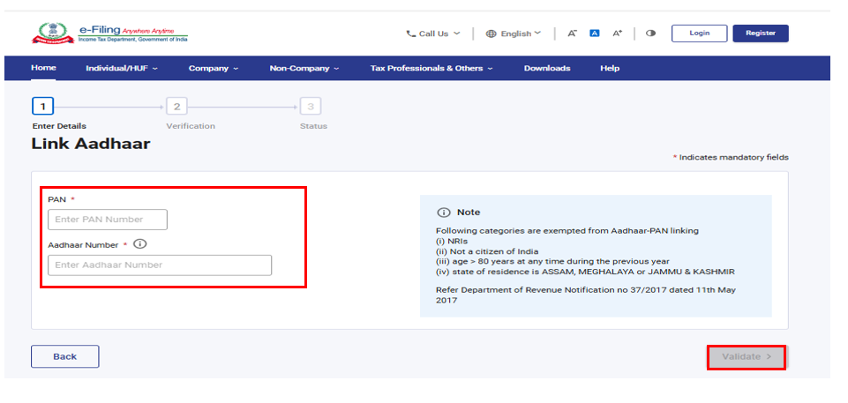Reset font size with the highlighted A icon
This screenshot has height=403, width=848.
595,33
